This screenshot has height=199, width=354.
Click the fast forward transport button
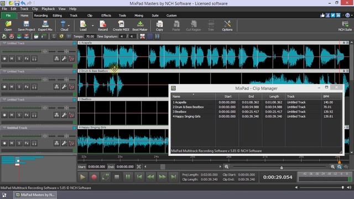pyautogui.click(x=162, y=177)
